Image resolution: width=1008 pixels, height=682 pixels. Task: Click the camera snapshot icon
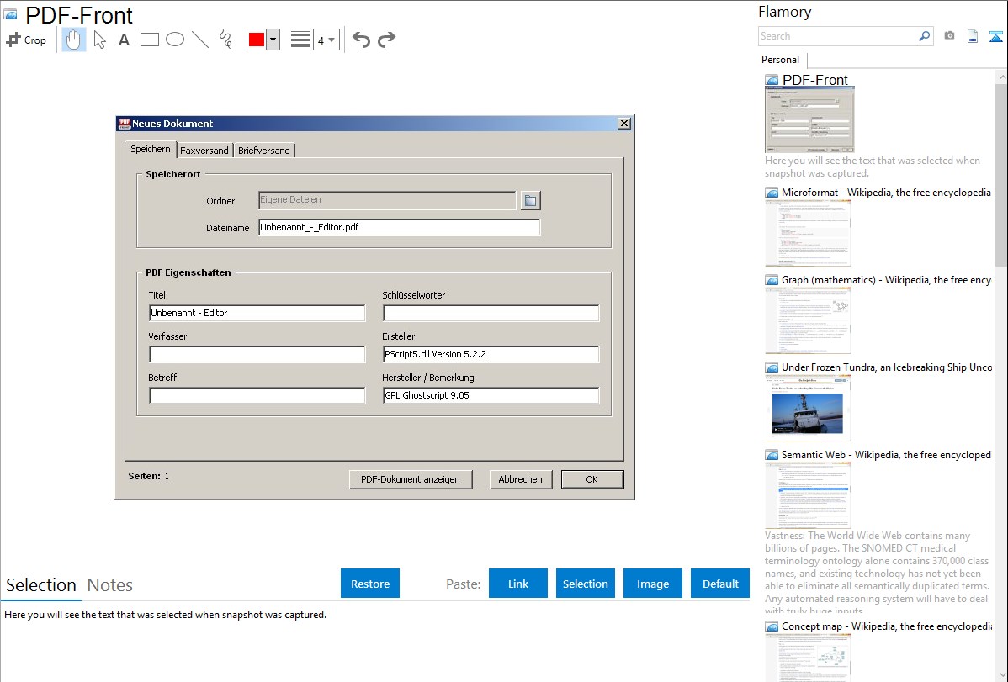coord(949,36)
